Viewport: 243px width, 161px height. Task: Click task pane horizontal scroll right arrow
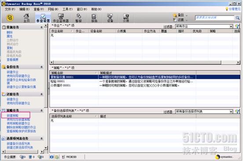42,151
